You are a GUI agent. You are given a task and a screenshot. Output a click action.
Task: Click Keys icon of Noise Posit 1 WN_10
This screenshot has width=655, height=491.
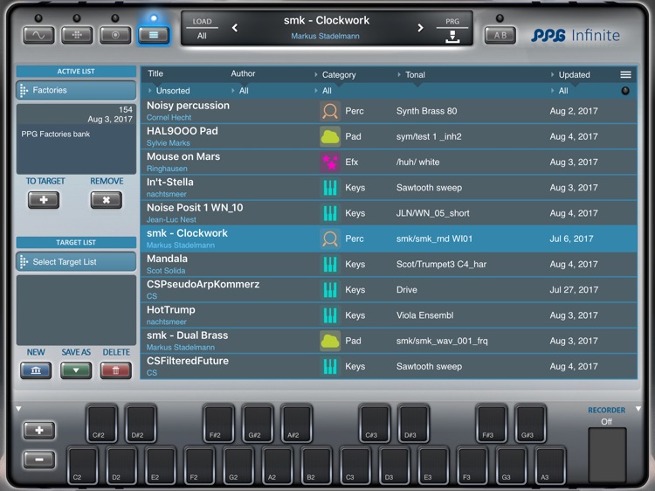click(x=330, y=213)
